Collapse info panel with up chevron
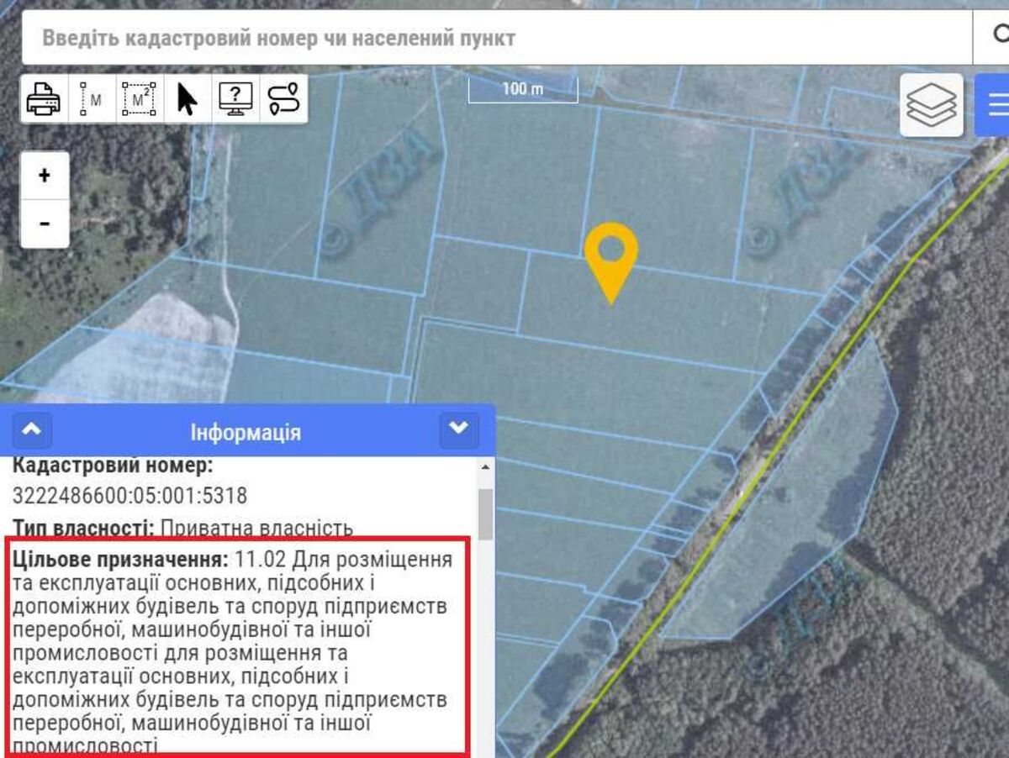1009x758 pixels. click(x=31, y=429)
